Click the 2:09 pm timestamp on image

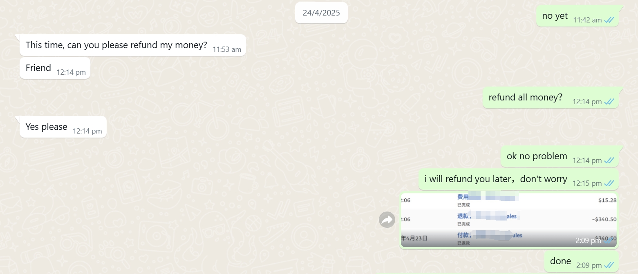click(x=588, y=241)
